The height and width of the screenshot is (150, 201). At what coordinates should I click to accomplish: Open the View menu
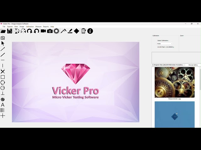pyautogui.click(x=16, y=27)
